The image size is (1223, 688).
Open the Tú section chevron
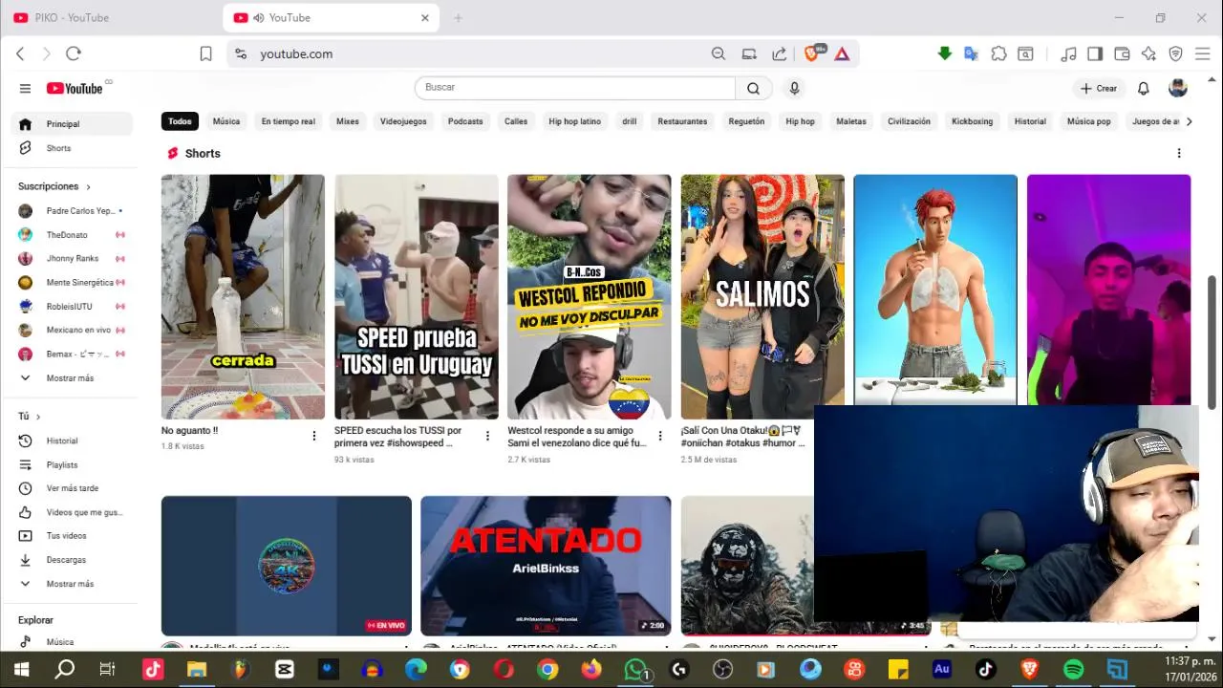(x=38, y=417)
